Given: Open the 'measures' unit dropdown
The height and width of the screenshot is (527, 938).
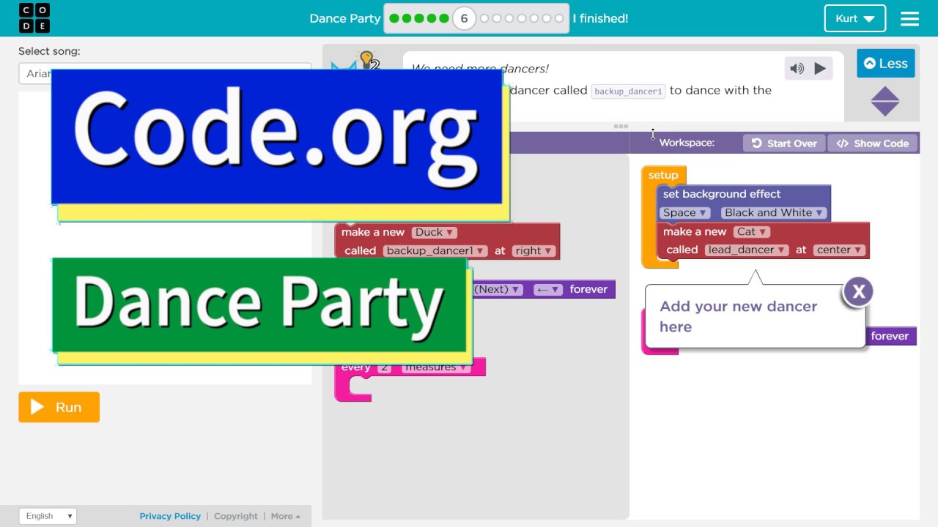Looking at the screenshot, I should (x=436, y=367).
